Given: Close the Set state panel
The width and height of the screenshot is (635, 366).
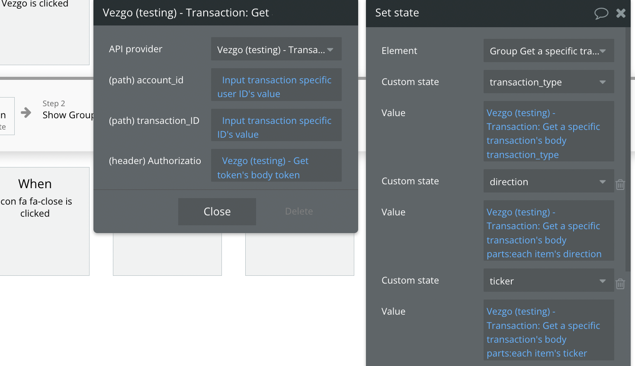Looking at the screenshot, I should coord(621,13).
